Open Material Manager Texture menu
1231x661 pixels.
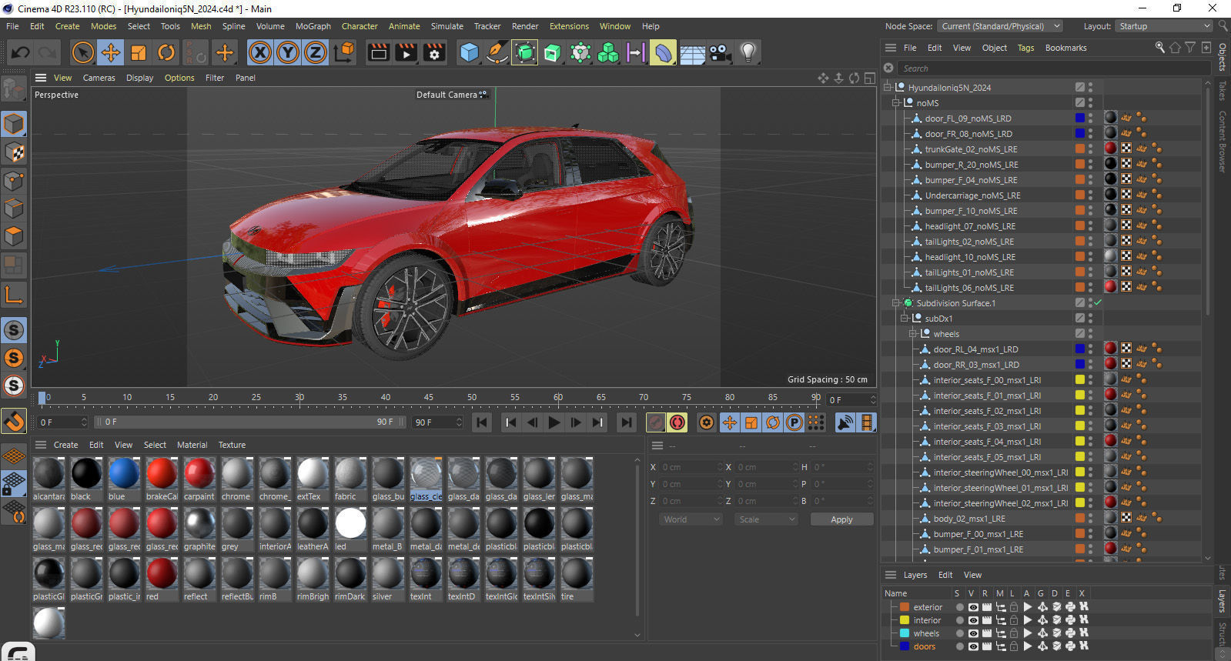tap(232, 445)
